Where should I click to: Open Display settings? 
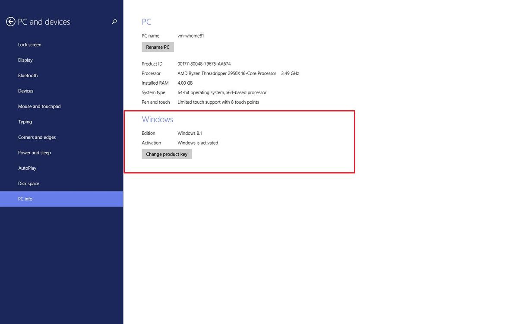(25, 60)
